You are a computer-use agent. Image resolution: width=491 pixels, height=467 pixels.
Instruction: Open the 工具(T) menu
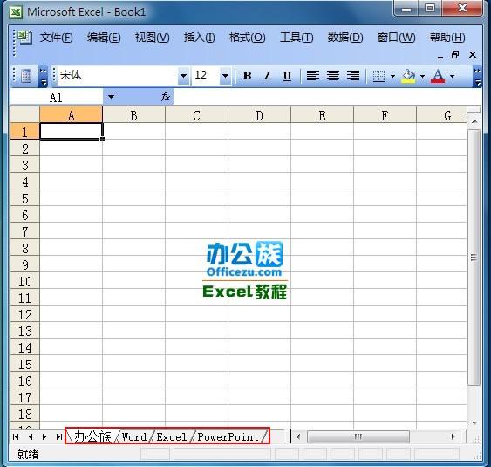point(297,38)
